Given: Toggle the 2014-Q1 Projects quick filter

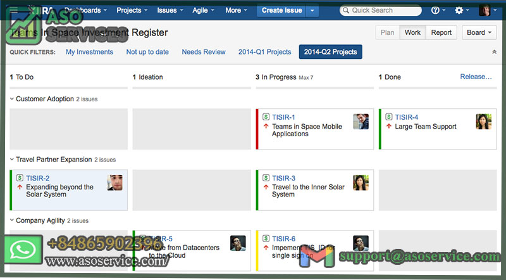Looking at the screenshot, I should (x=264, y=52).
